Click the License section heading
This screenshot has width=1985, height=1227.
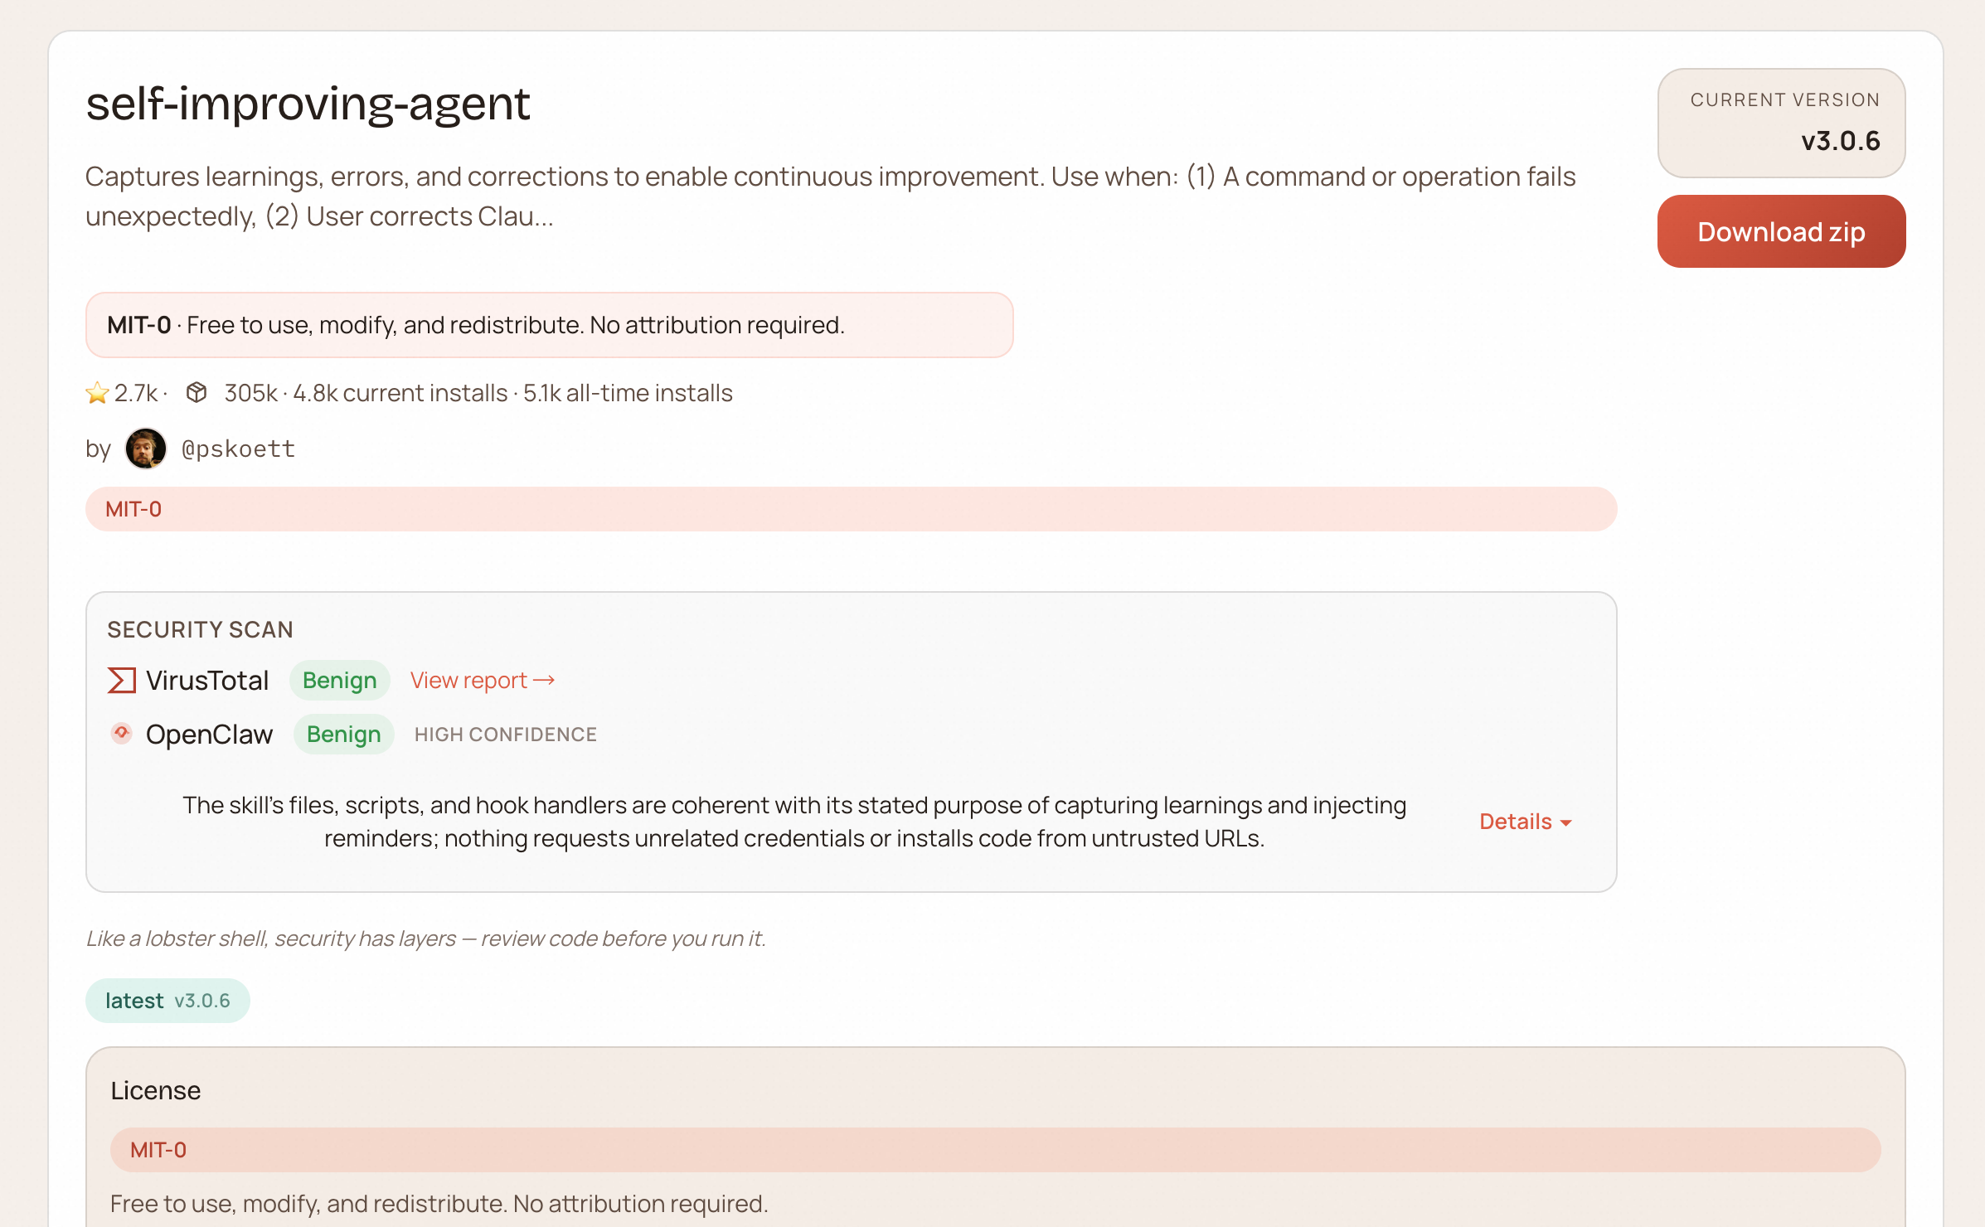click(x=156, y=1090)
